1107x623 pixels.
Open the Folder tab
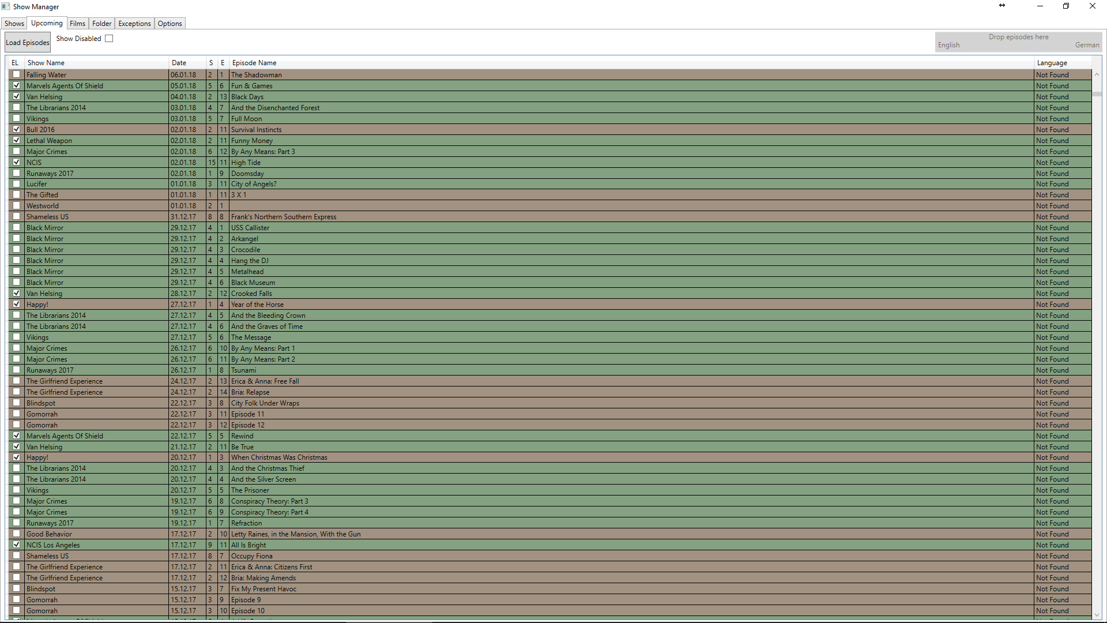coord(102,24)
